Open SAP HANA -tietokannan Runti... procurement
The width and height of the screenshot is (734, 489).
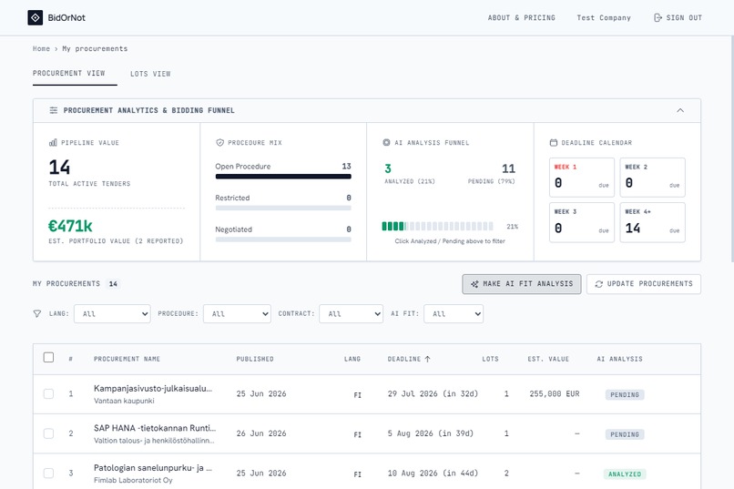click(155, 428)
